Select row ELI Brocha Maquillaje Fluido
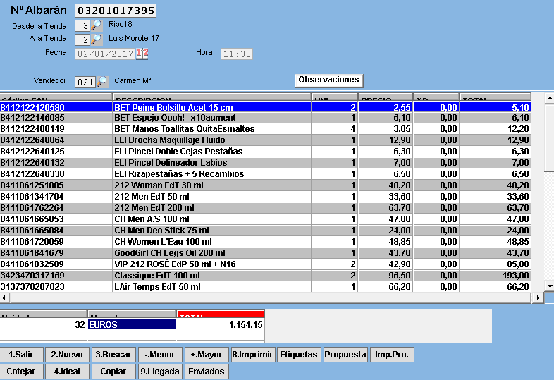This screenshot has height=380, width=554. coord(265,140)
